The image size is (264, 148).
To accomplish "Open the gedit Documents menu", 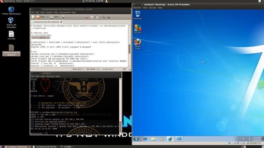I will coord(65,12).
